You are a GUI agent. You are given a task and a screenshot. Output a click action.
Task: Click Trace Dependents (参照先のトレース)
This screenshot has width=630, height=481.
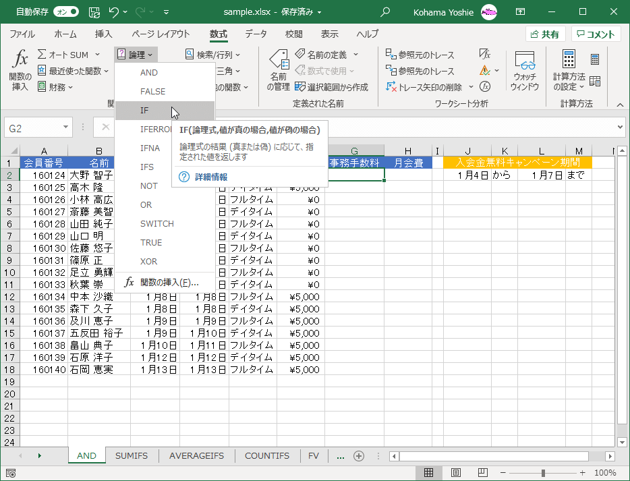pyautogui.click(x=420, y=71)
